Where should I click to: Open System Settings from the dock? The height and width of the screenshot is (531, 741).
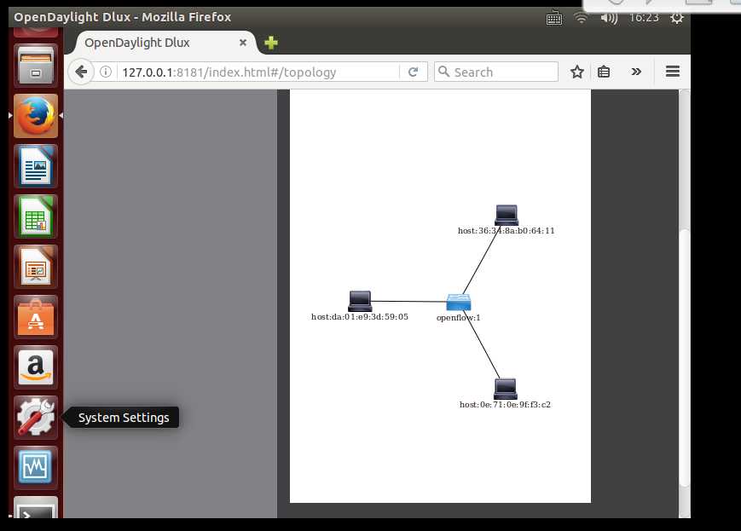coord(36,418)
